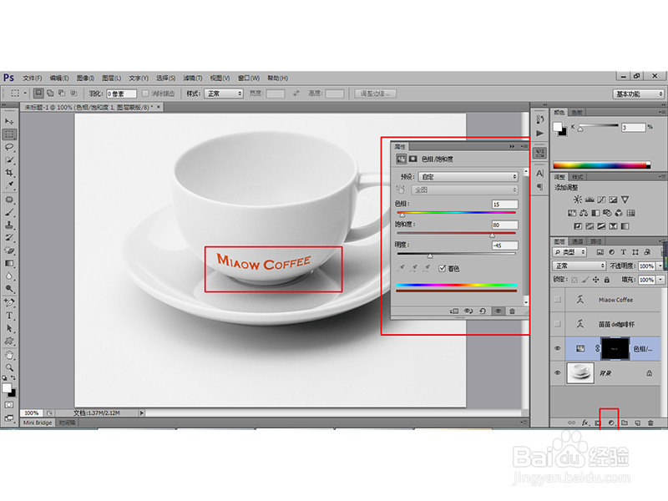Select the Lasso tool

coord(9,147)
